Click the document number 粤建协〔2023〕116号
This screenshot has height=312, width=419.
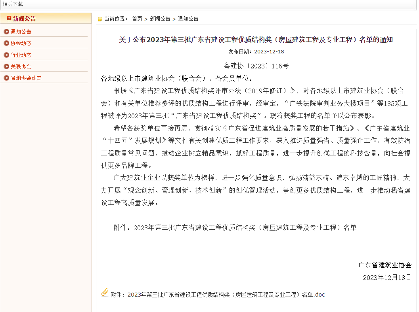tap(256, 66)
